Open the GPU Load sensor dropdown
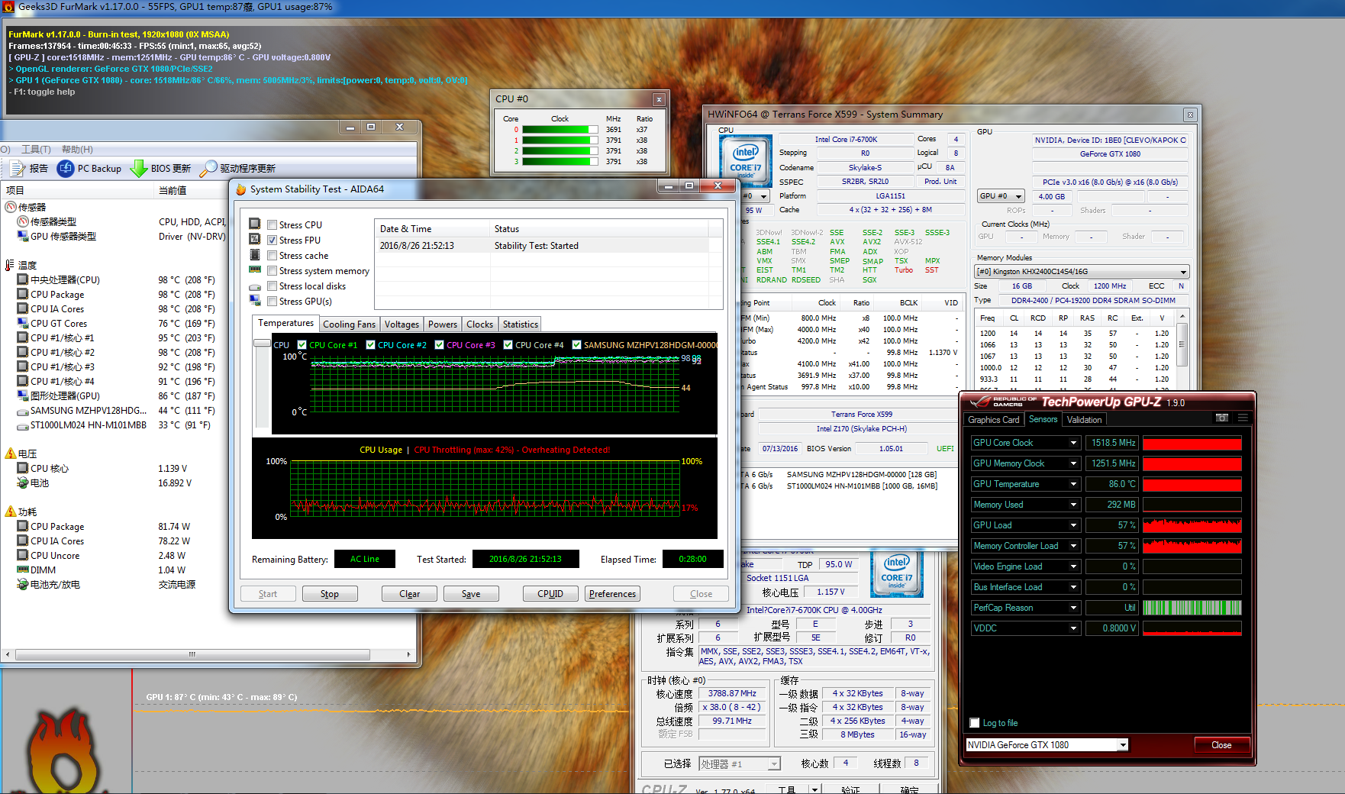Screen dimensions: 1345x794 click(1073, 525)
